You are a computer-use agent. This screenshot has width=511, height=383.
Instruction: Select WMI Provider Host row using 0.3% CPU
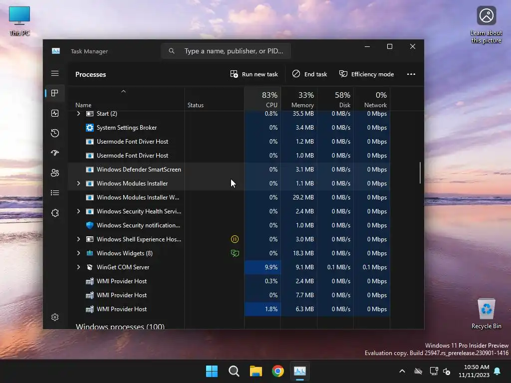click(229, 281)
